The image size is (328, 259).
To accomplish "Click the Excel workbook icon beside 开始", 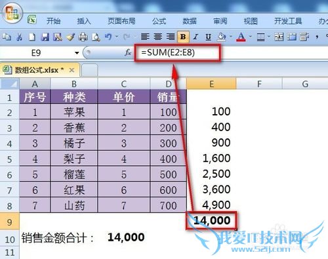I will pyautogui.click(x=32, y=20).
